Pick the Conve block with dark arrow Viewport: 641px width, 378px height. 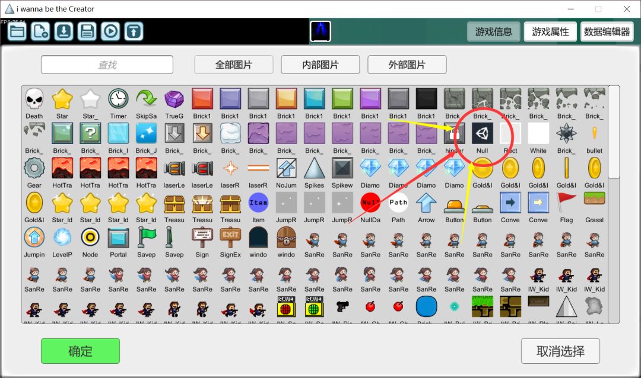(510, 203)
